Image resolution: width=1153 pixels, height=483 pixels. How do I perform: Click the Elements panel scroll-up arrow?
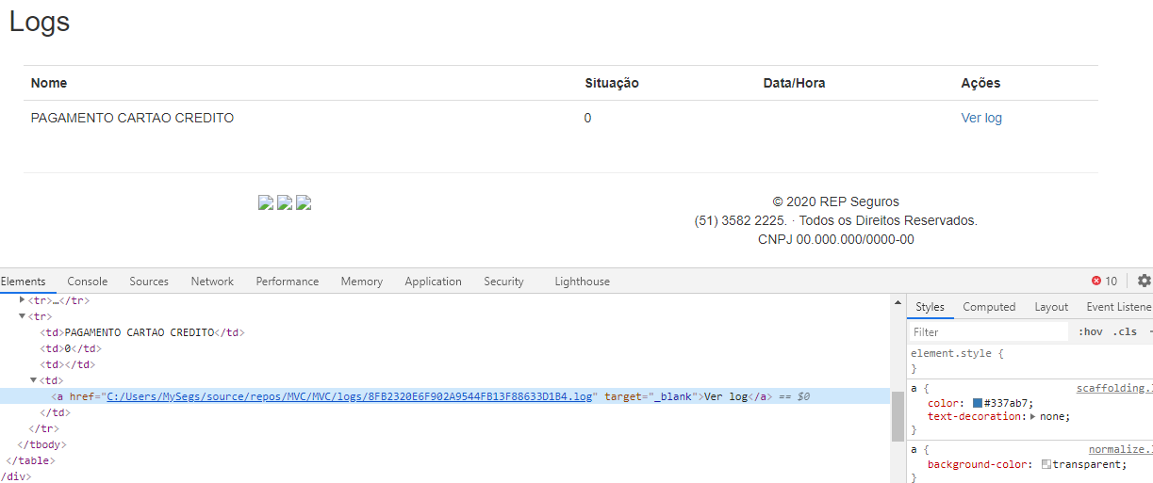[898, 302]
